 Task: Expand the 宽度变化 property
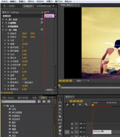[x=5, y=89]
